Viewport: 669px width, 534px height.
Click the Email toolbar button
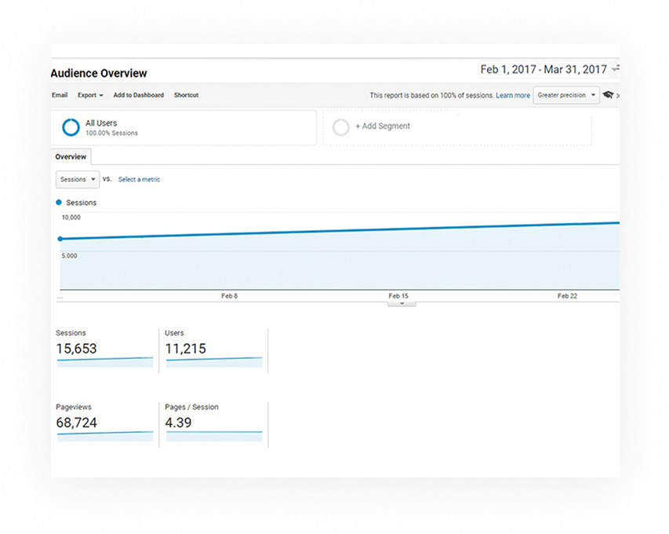coord(60,95)
